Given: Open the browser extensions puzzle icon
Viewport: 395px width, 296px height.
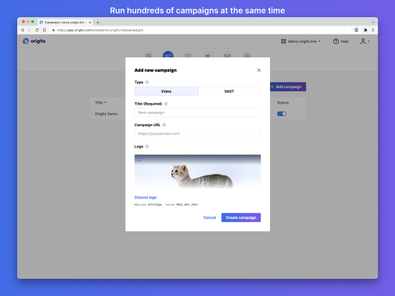Looking at the screenshot, I should pos(365,30).
